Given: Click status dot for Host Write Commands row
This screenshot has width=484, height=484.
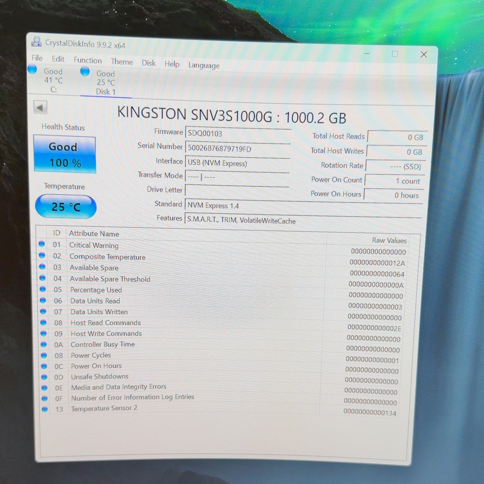Looking at the screenshot, I should click(44, 333).
